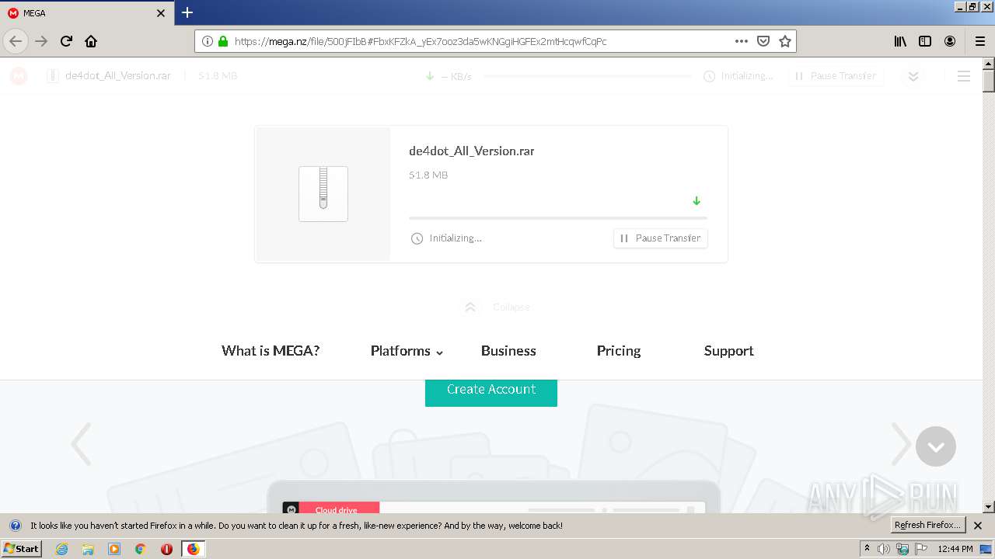The width and height of the screenshot is (995, 559).
Task: Go to previous carousel slide
Action: (81, 444)
